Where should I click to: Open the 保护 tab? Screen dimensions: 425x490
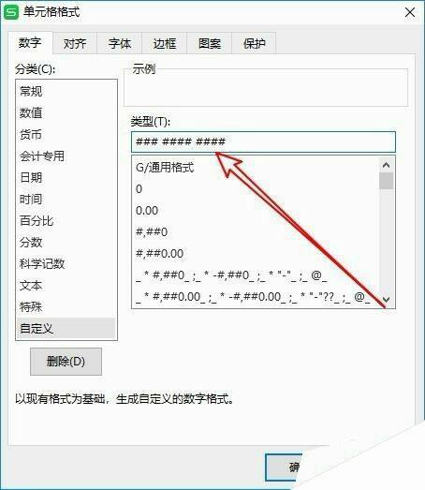(255, 43)
